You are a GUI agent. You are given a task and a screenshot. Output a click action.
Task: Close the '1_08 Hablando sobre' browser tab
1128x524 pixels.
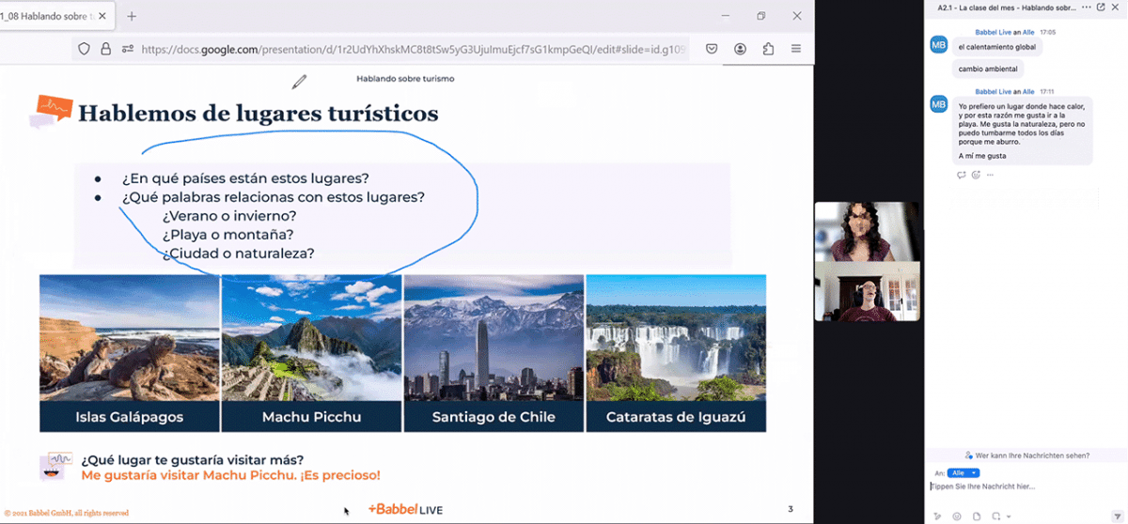[x=102, y=16]
